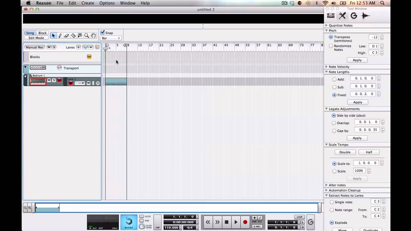
Task: Open the Window menu
Action: click(x=127, y=3)
